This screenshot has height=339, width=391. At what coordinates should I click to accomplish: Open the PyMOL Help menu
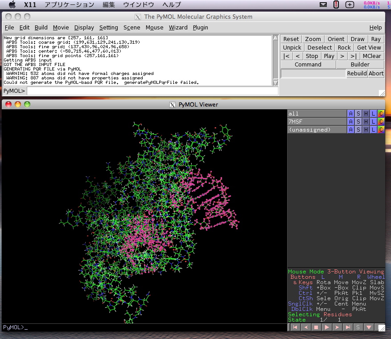[x=375, y=28]
